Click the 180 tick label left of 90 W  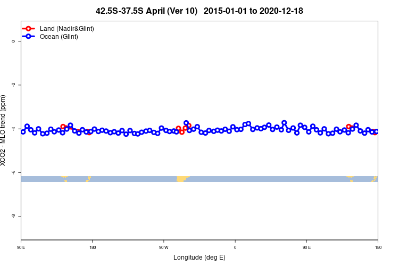click(93, 247)
